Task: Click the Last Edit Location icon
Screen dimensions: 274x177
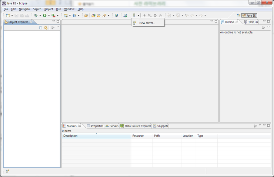Action: (187, 16)
